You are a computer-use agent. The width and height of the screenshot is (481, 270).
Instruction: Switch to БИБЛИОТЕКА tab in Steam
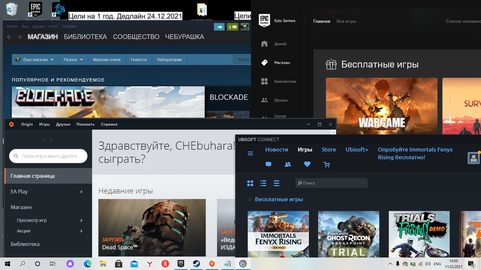85,37
